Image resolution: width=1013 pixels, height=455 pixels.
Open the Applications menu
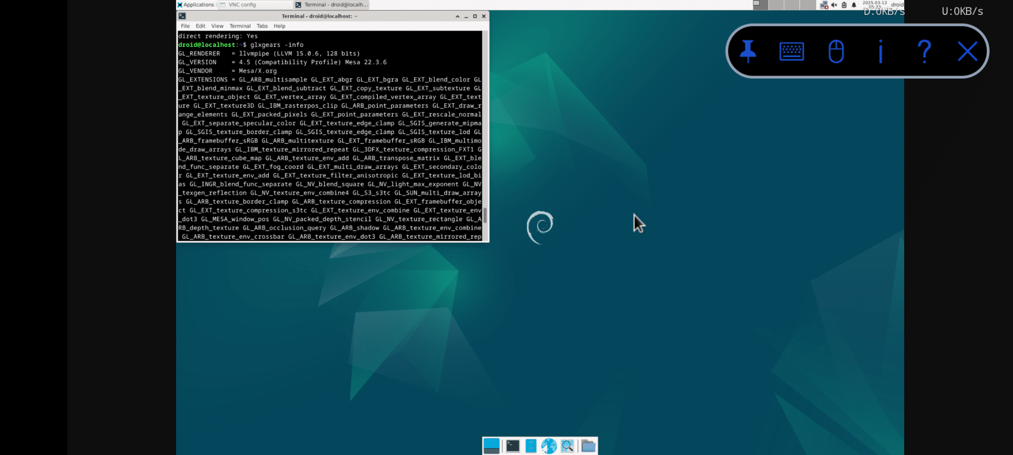click(196, 4)
